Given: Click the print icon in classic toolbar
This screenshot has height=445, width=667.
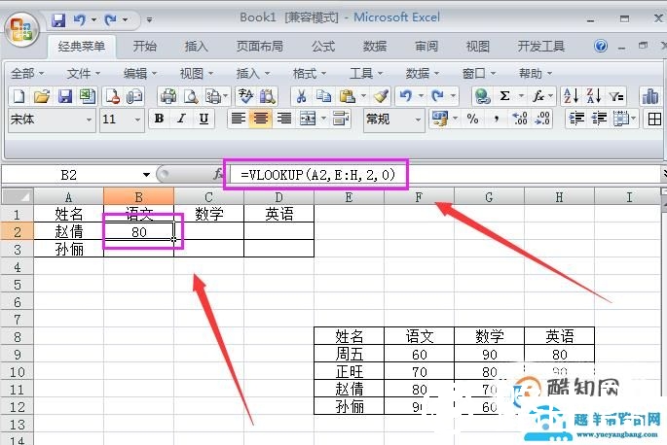Looking at the screenshot, I should tap(168, 96).
